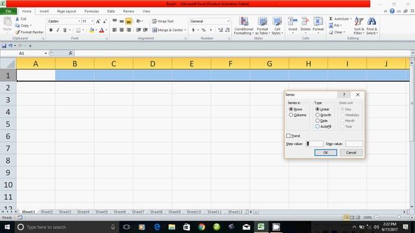This screenshot has height=233, width=415.
Task: Click the Insert Function fx icon
Action: pyautogui.click(x=71, y=53)
